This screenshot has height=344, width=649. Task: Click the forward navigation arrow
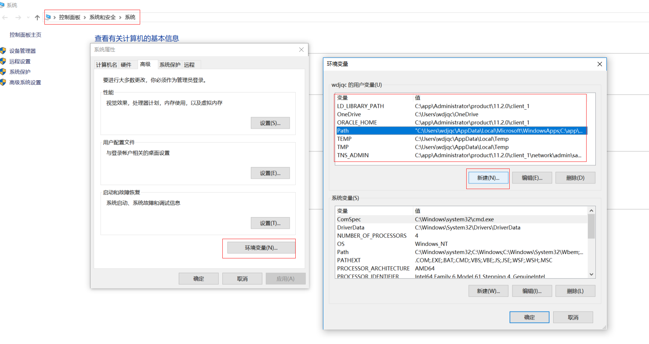click(x=18, y=18)
